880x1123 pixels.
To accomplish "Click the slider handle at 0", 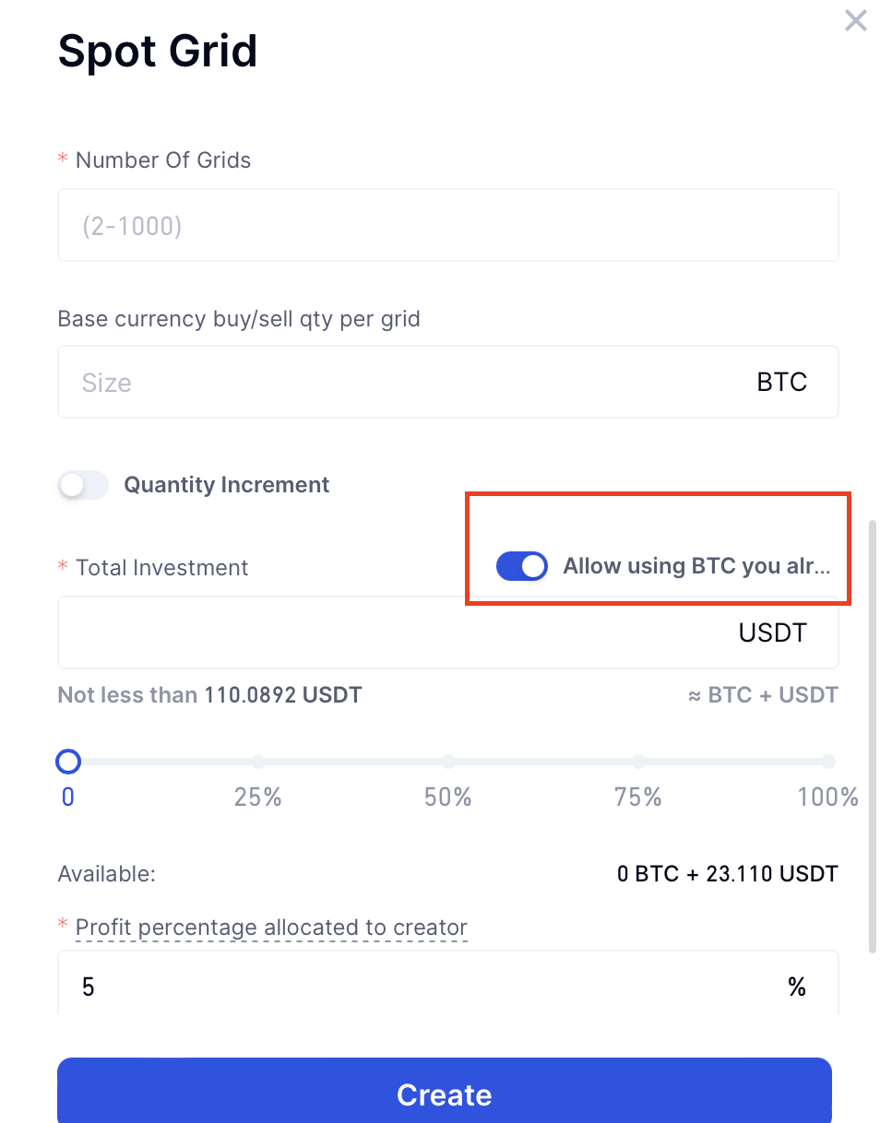I will point(68,762).
